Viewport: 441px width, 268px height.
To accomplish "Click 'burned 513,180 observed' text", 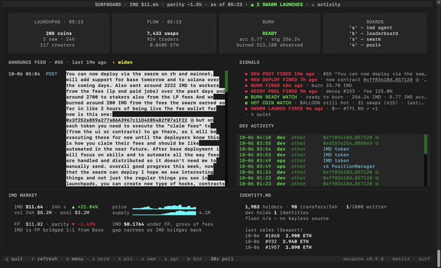I will 269,45.
